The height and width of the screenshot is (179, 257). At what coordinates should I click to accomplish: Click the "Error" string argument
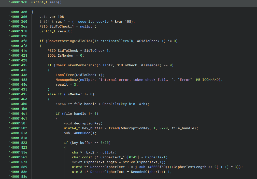pyautogui.click(x=185, y=80)
